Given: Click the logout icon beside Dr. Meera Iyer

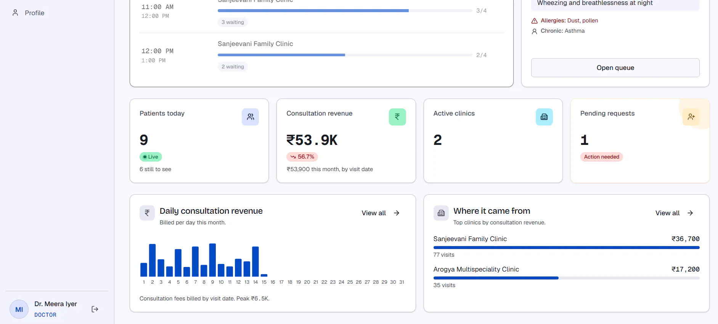Looking at the screenshot, I should click(95, 309).
